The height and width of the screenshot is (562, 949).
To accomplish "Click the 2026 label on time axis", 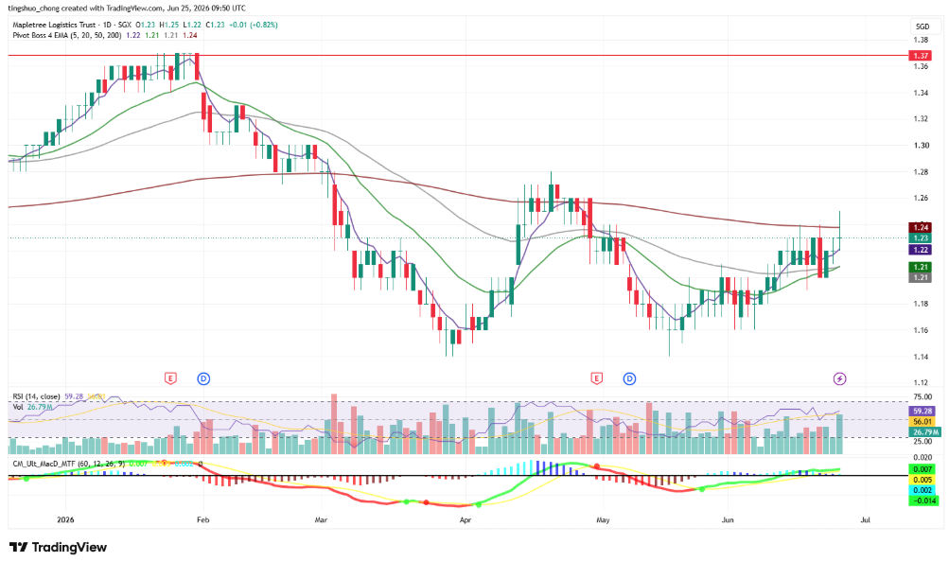I will coord(64,519).
